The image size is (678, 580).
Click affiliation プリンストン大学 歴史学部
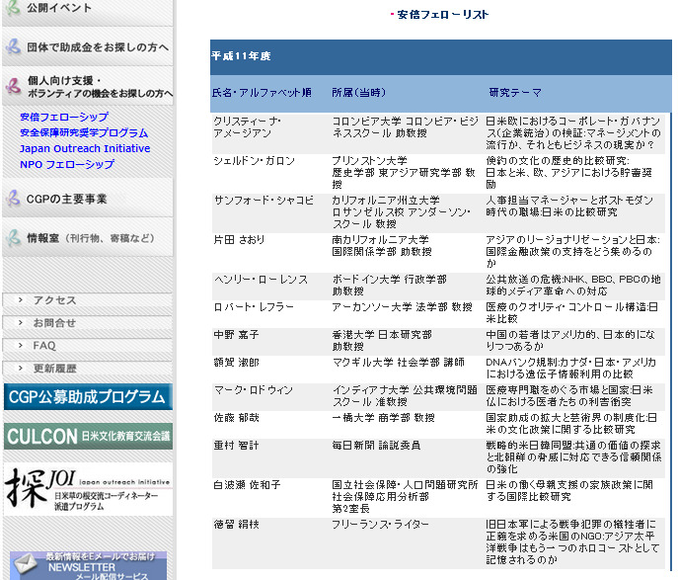[x=404, y=173]
